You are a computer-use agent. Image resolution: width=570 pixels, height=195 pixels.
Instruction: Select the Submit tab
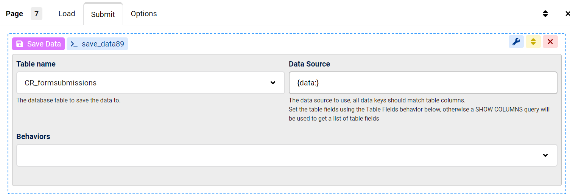[103, 14]
